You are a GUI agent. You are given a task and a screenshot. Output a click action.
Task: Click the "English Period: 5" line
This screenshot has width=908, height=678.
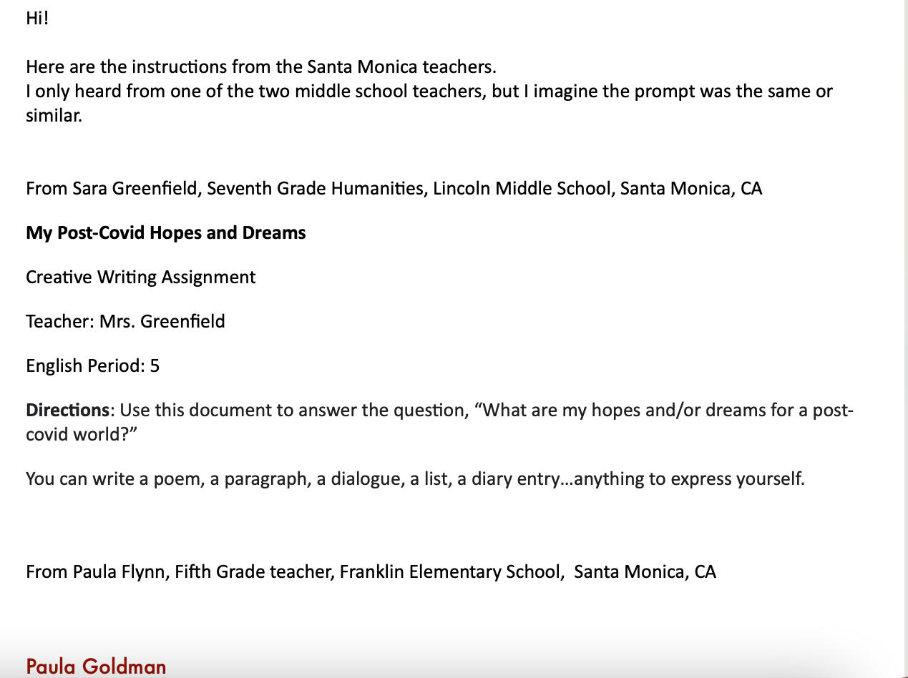[92, 366]
